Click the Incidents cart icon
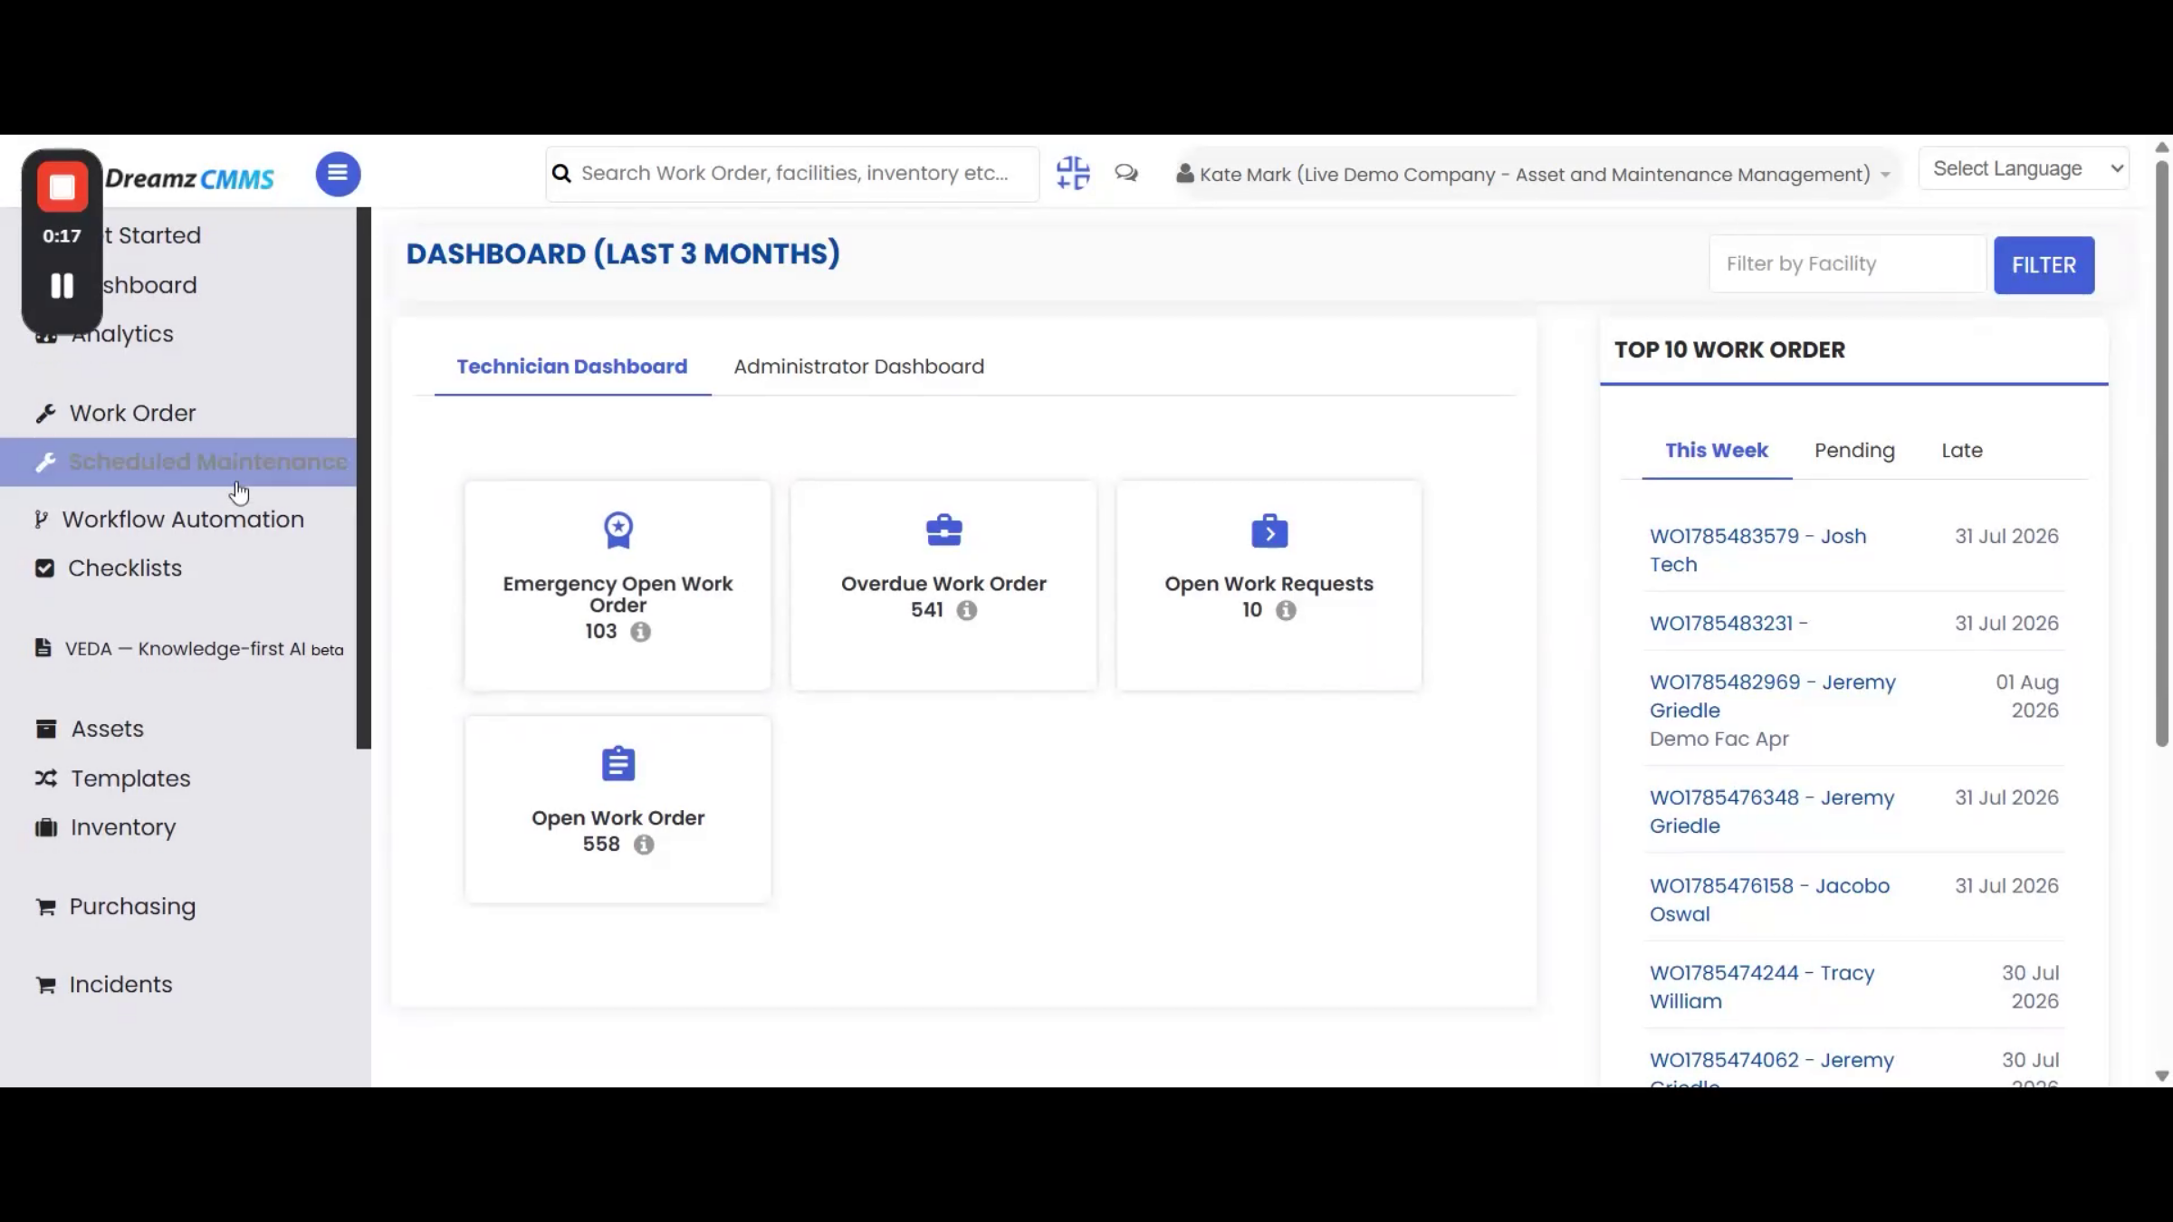Viewport: 2173px width, 1222px height. [45, 985]
